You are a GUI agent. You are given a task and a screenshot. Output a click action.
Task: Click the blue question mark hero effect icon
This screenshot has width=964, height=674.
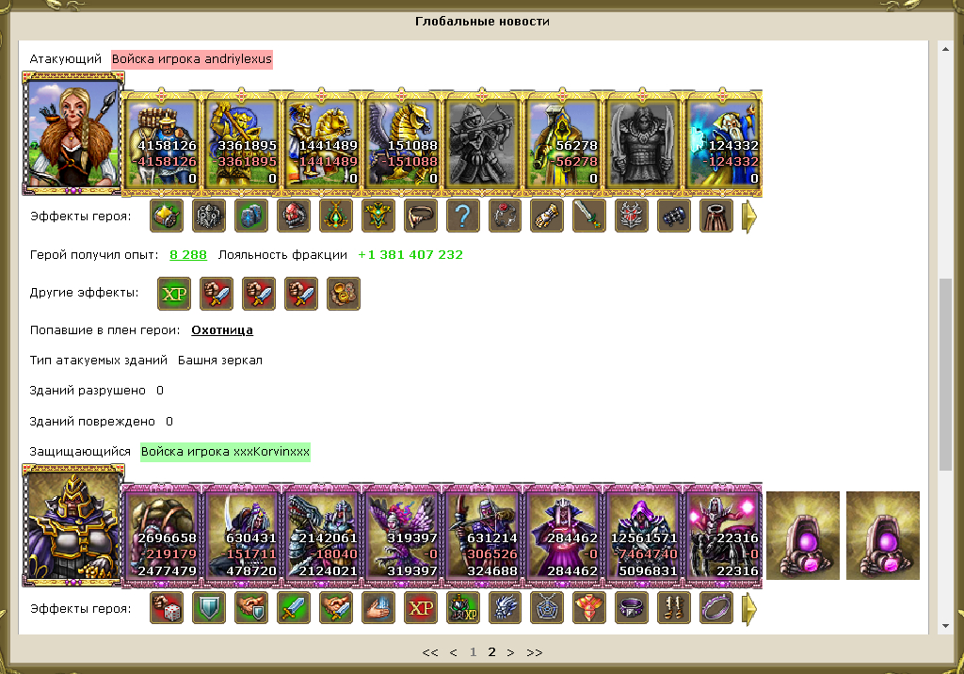click(x=463, y=216)
